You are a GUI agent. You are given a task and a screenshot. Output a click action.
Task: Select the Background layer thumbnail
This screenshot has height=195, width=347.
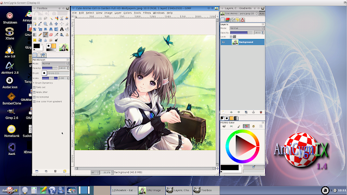click(235, 42)
